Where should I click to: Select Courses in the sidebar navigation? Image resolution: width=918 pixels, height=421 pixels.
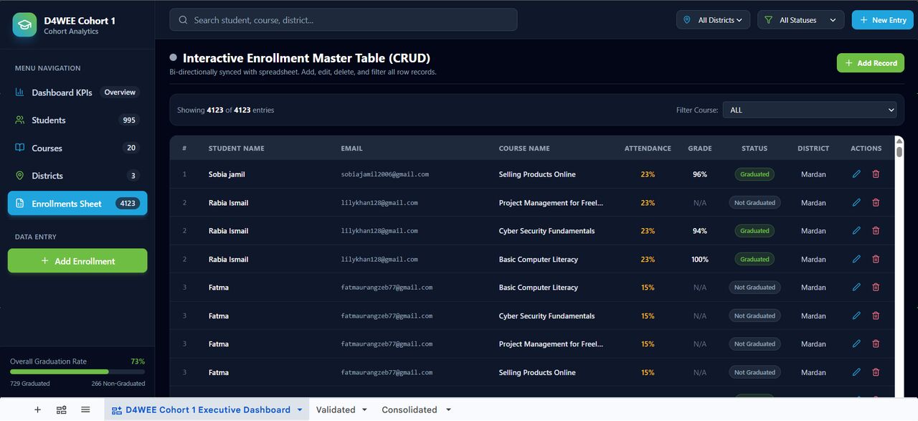pos(77,148)
